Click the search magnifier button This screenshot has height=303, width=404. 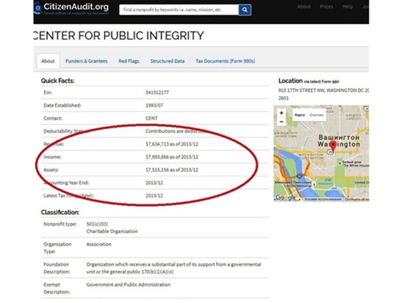pos(245,10)
